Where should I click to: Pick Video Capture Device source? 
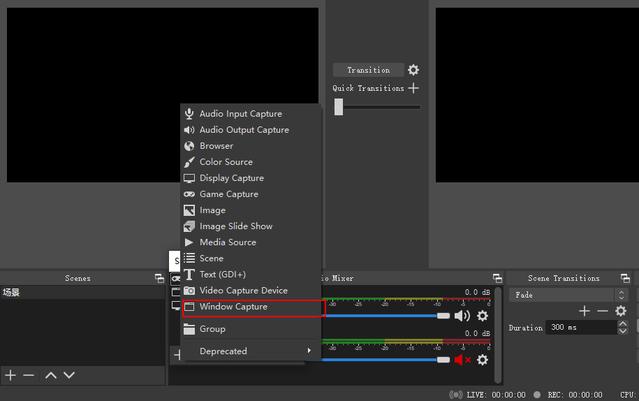pyautogui.click(x=243, y=291)
